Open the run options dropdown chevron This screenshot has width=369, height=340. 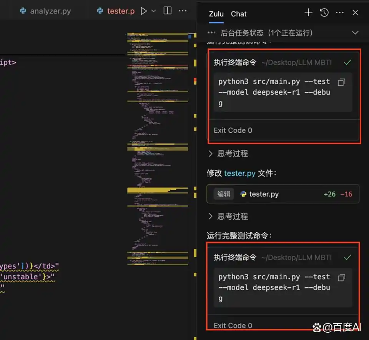(x=153, y=11)
